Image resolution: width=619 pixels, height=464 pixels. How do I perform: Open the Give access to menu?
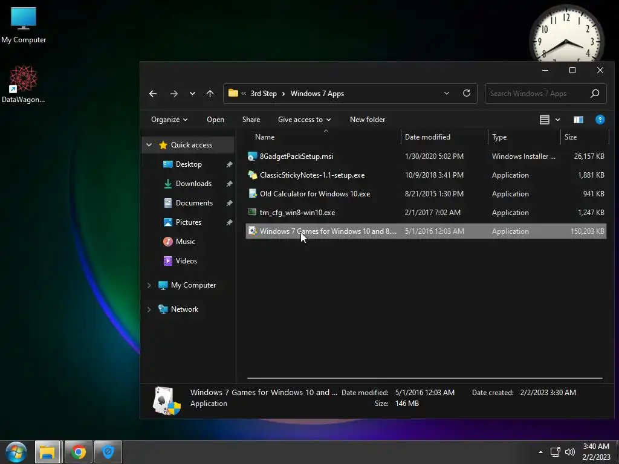[305, 120]
